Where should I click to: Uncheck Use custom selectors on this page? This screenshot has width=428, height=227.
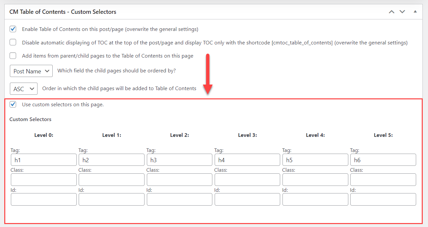tap(13, 105)
